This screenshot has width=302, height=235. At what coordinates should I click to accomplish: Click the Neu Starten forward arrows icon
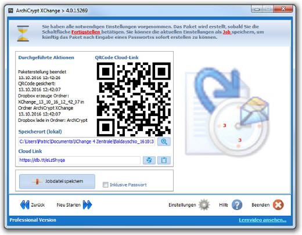(x=87, y=205)
